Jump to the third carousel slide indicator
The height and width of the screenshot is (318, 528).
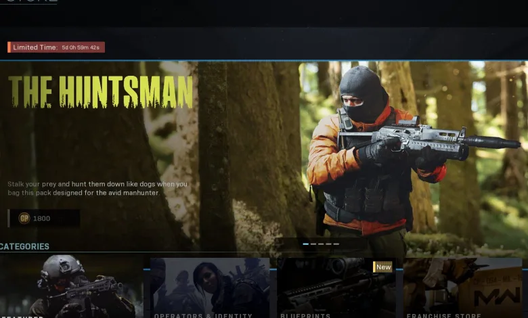coord(322,244)
